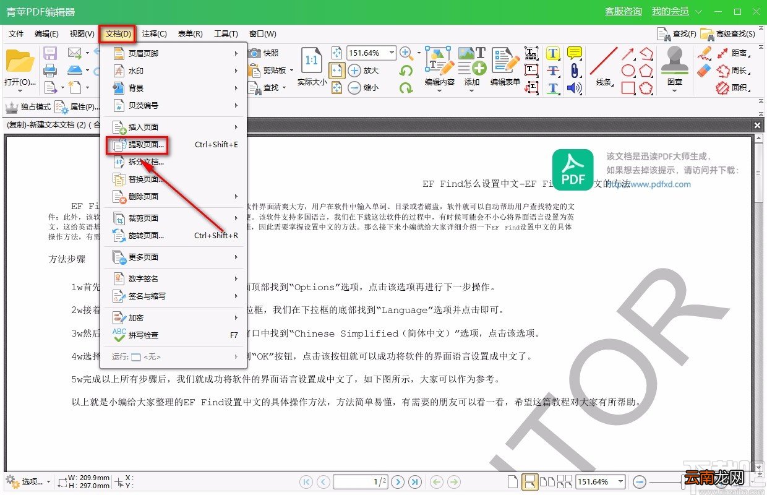Click the Stamp tool icon
This screenshot has height=495, width=767.
[675, 61]
